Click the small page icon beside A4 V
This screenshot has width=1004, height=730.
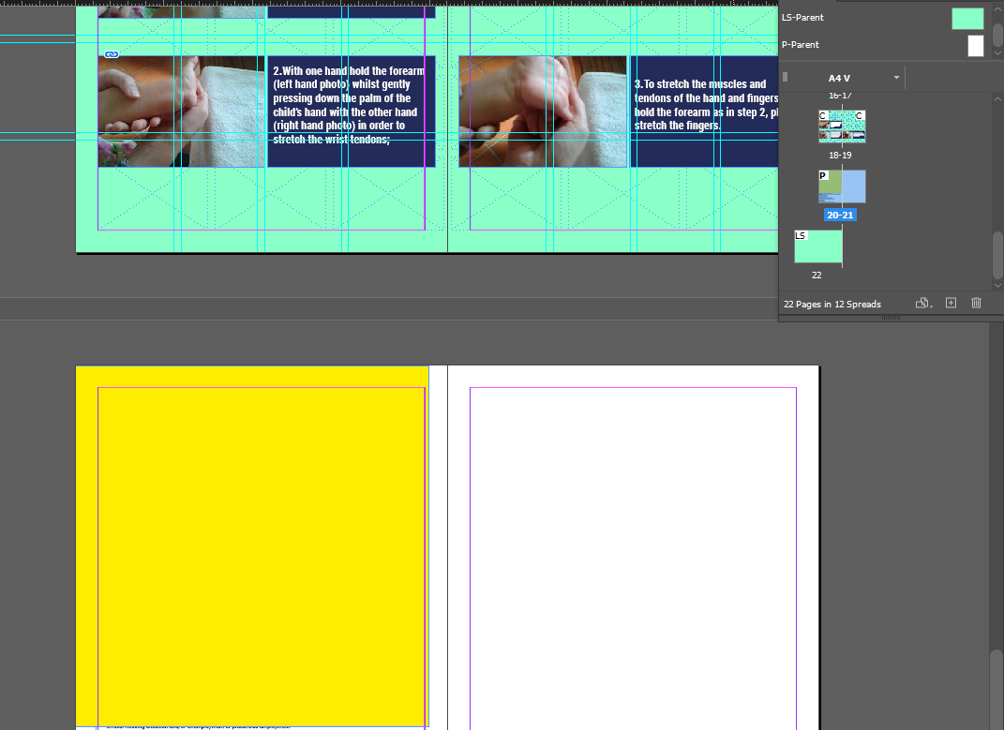786,77
